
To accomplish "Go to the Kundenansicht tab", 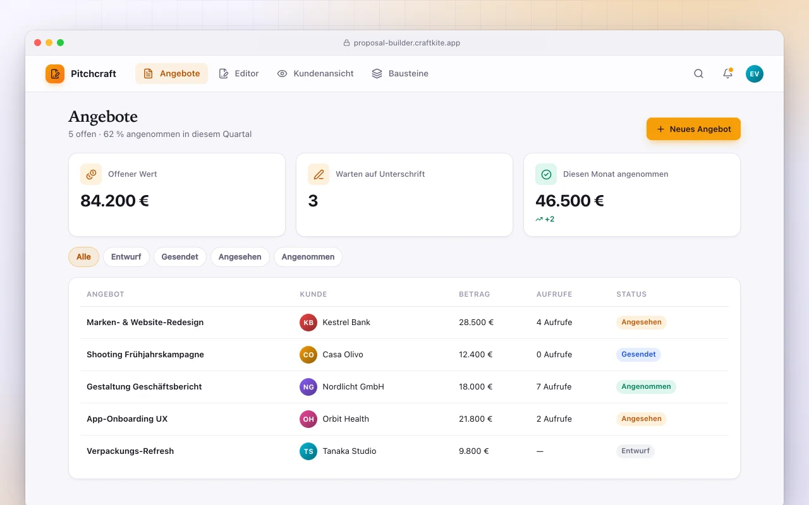I will tap(315, 74).
